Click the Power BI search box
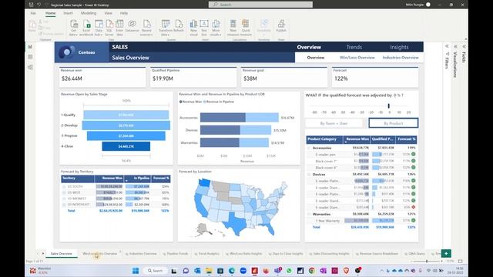Image resolution: width=493 pixels, height=277 pixels. [x=260, y=5]
